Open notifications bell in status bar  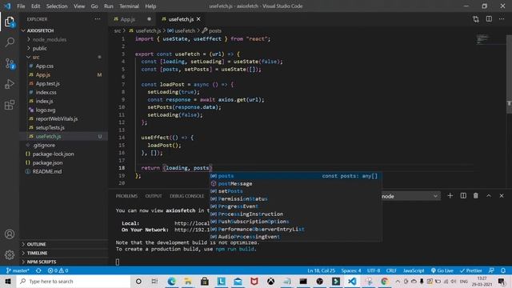pyautogui.click(x=503, y=270)
